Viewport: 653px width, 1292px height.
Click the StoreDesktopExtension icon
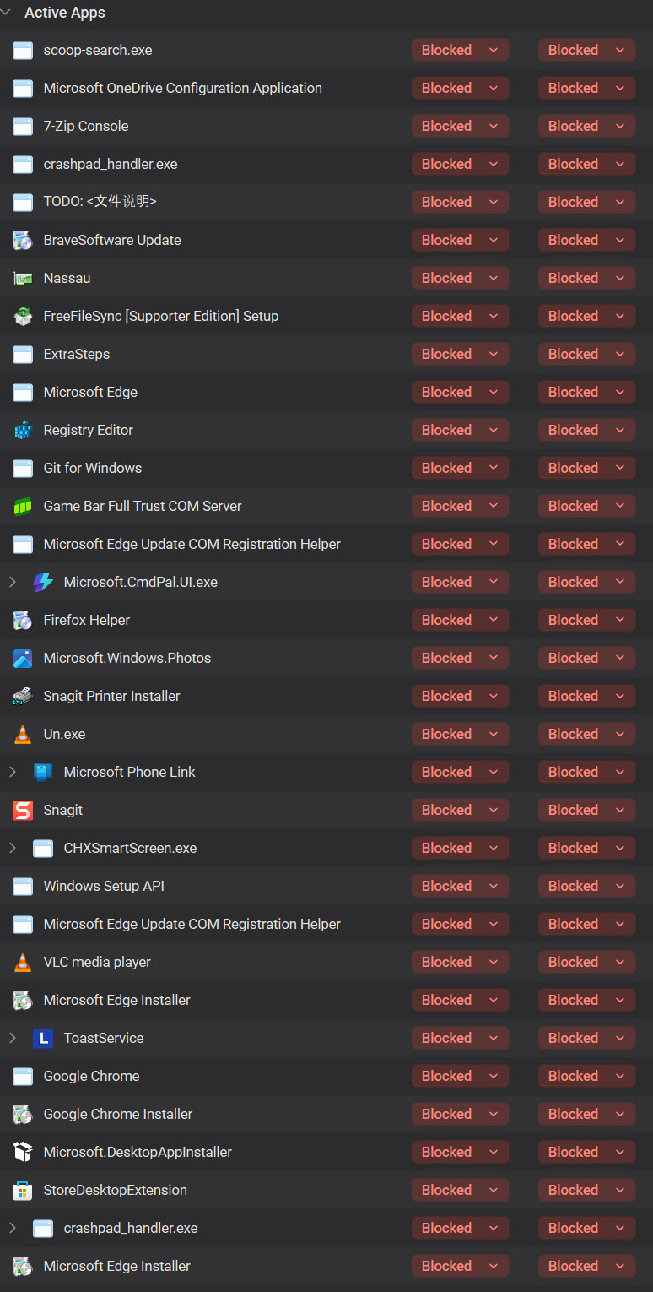tap(23, 1191)
